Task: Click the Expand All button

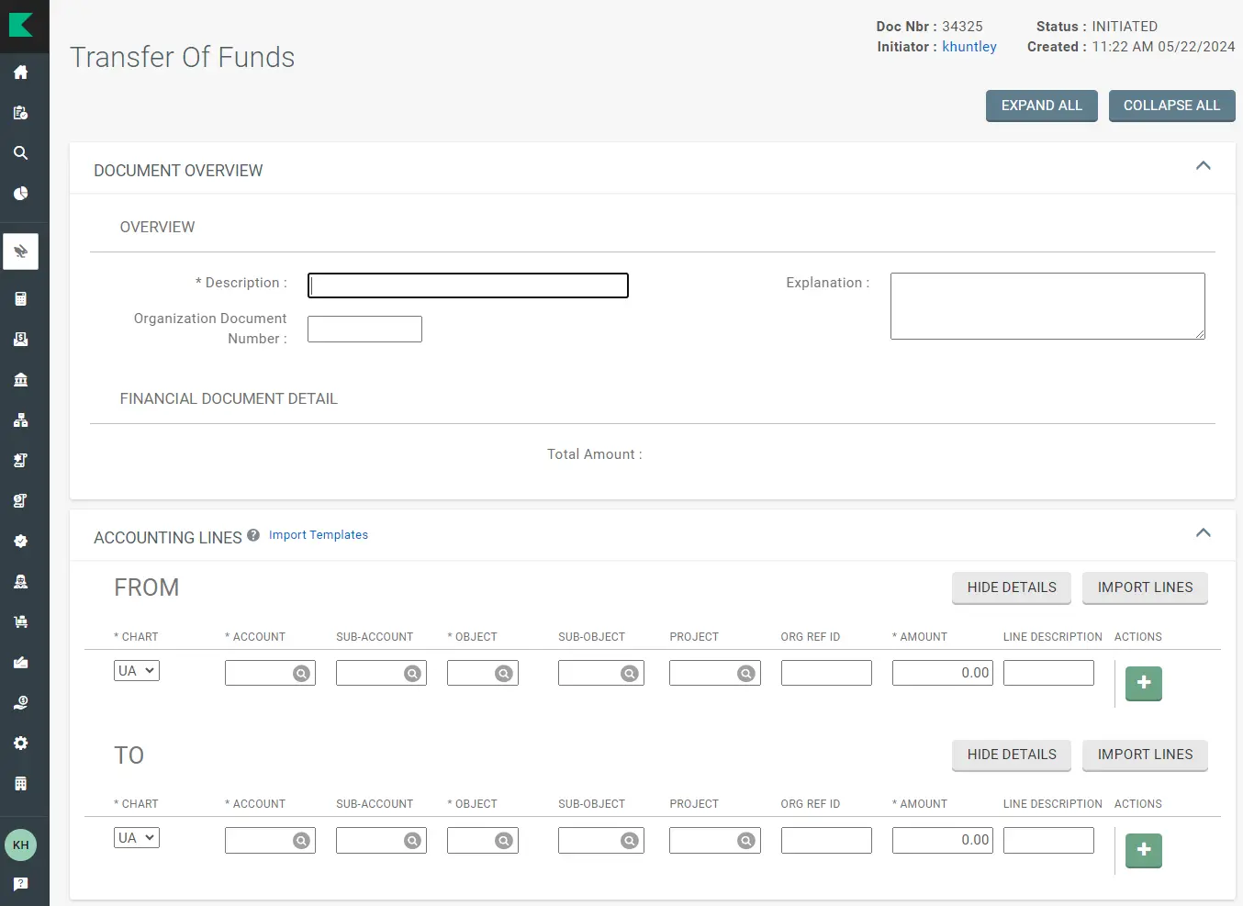Action: coord(1042,106)
